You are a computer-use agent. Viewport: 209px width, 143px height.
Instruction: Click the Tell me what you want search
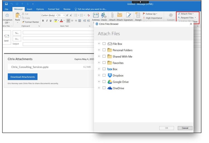(x=91, y=9)
